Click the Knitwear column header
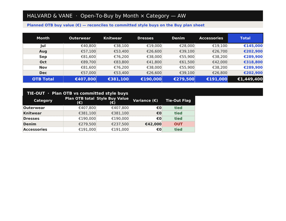The width and height of the screenshot is (286, 221). (x=113, y=38)
